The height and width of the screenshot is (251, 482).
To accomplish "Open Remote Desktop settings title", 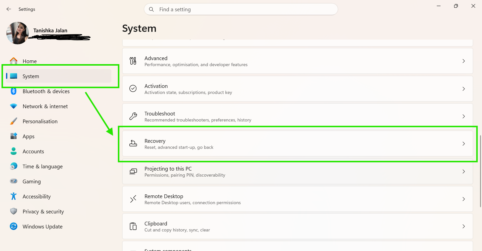I will (x=164, y=196).
